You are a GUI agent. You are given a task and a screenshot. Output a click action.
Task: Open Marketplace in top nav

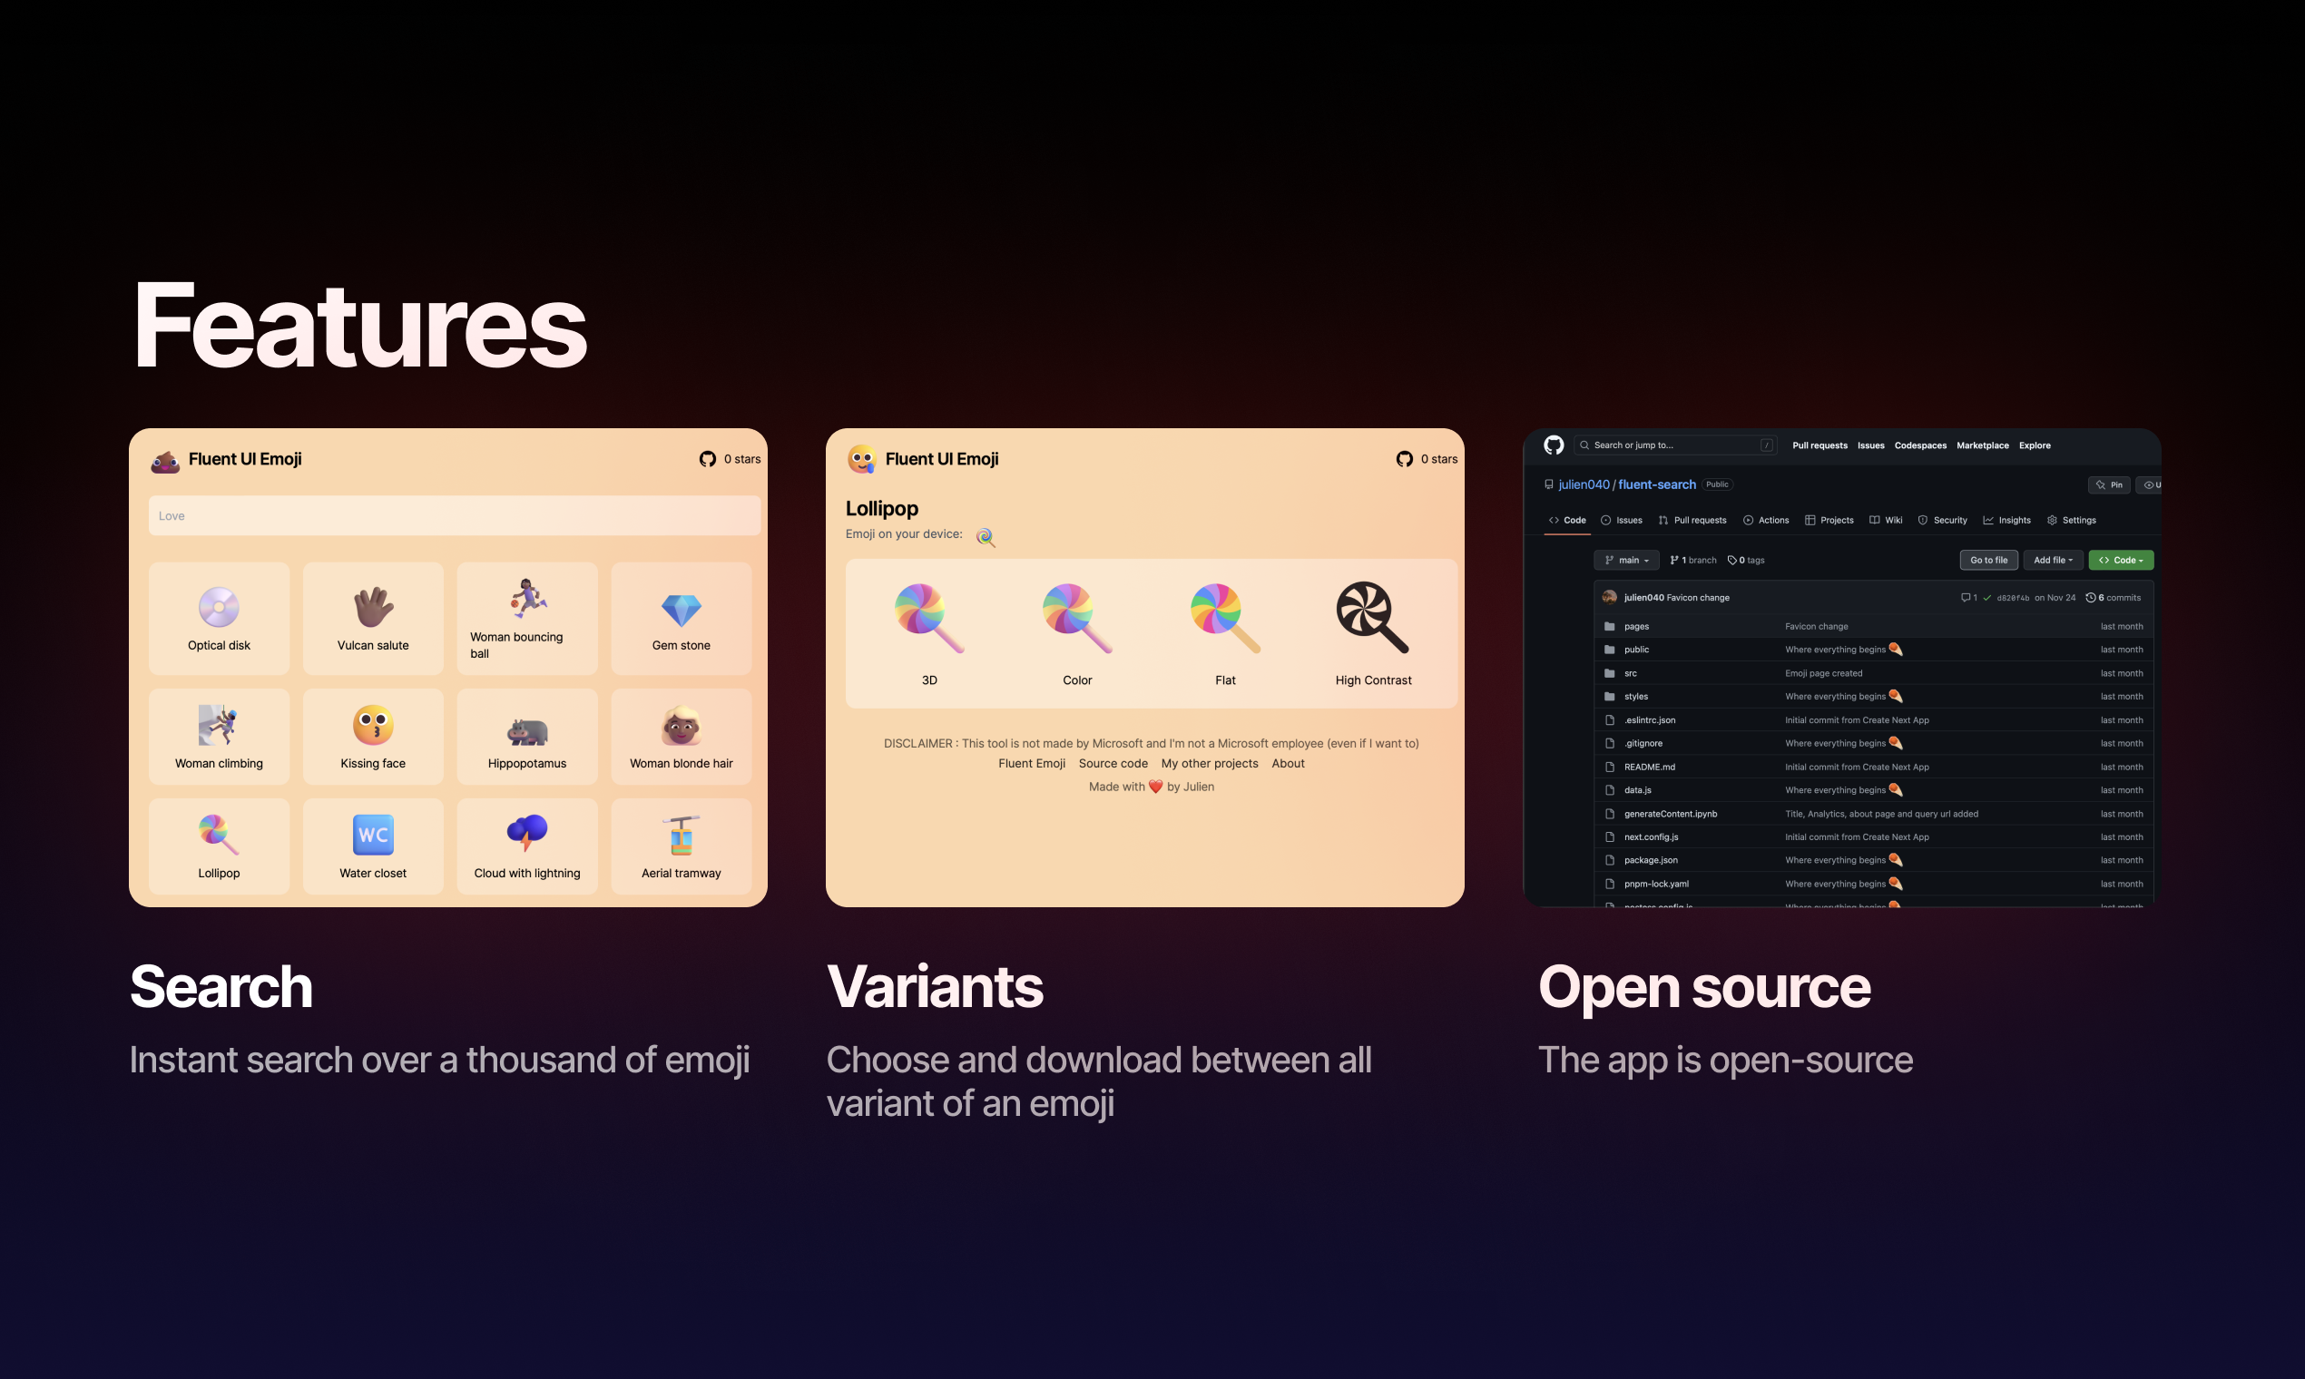click(1983, 445)
